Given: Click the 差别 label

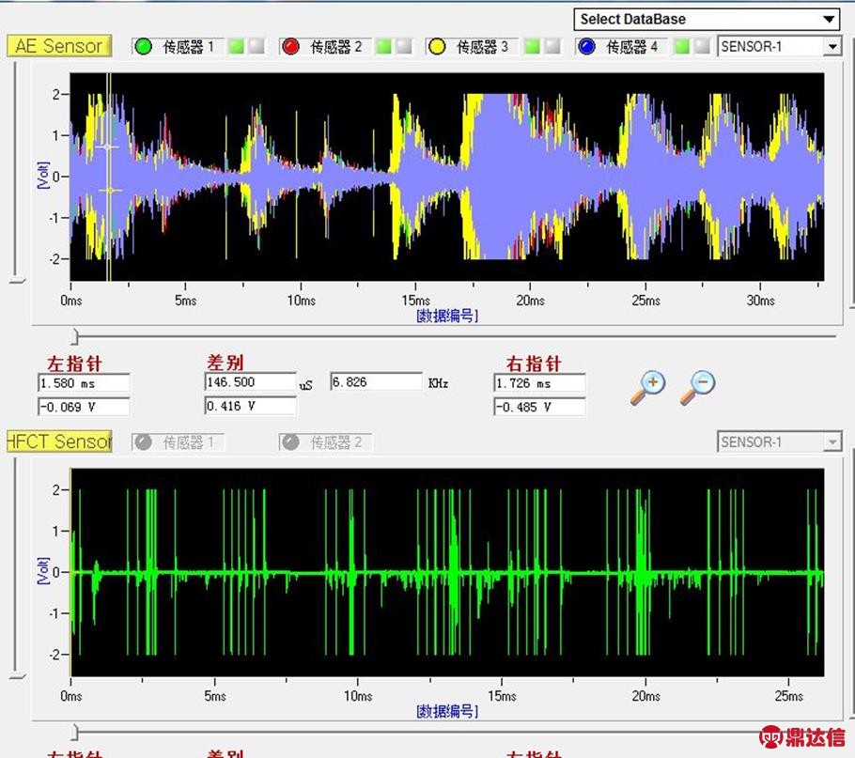Looking at the screenshot, I should (x=225, y=363).
